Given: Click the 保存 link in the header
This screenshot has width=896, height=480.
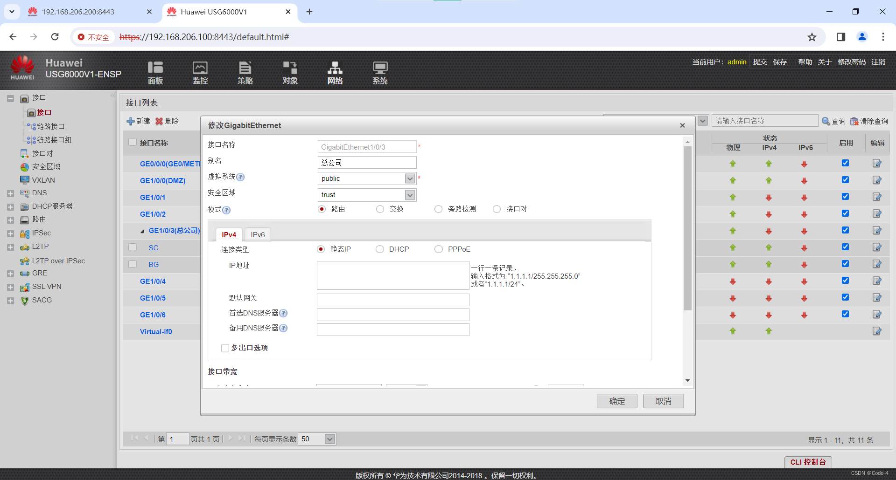Looking at the screenshot, I should click(780, 62).
